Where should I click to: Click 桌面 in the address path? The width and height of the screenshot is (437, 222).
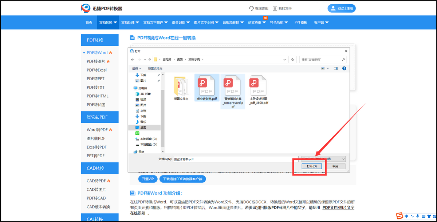pyautogui.click(x=180, y=59)
